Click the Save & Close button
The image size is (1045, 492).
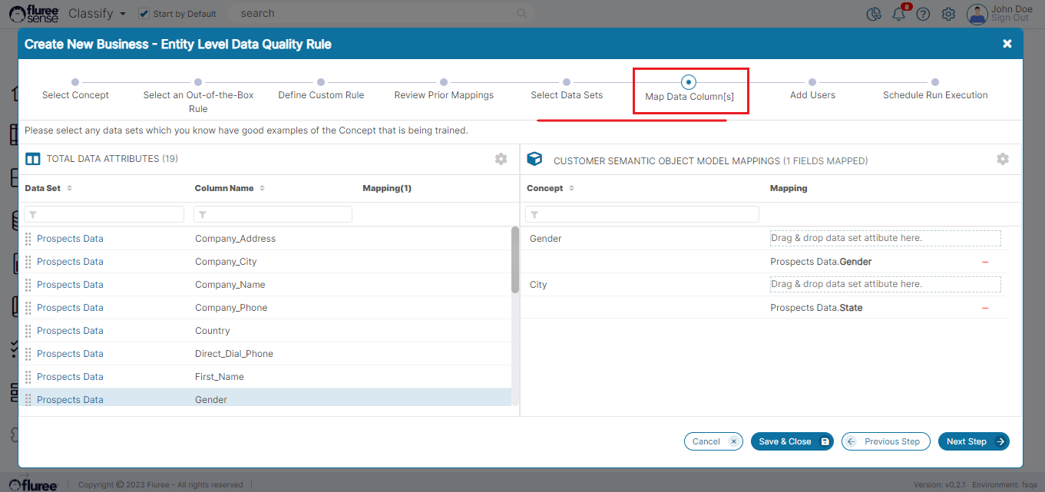tap(792, 441)
